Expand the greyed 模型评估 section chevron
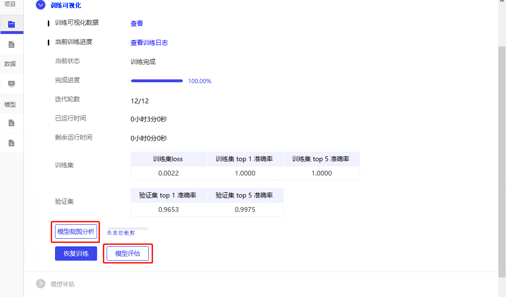Viewport: 506px width, 297px height. [41, 284]
